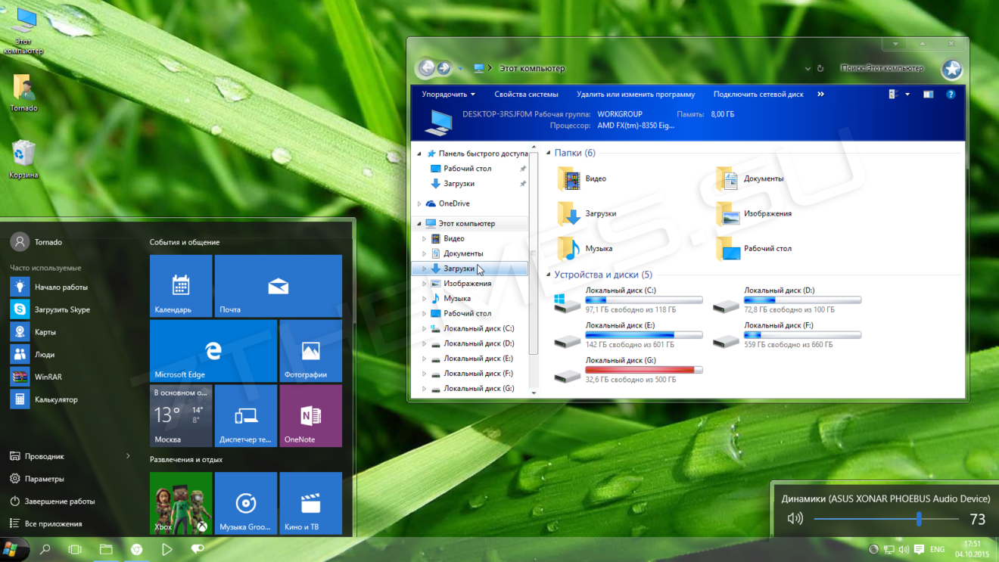Launch the Календарь tile
This screenshot has height=562, width=999.
point(181,285)
